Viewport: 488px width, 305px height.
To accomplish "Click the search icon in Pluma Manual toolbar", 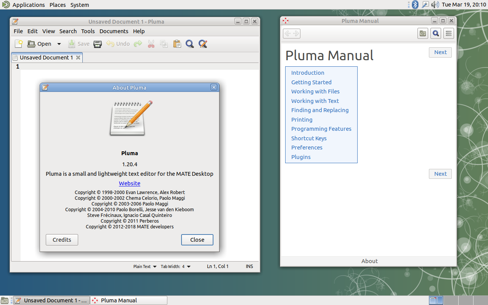I will tap(436, 34).
